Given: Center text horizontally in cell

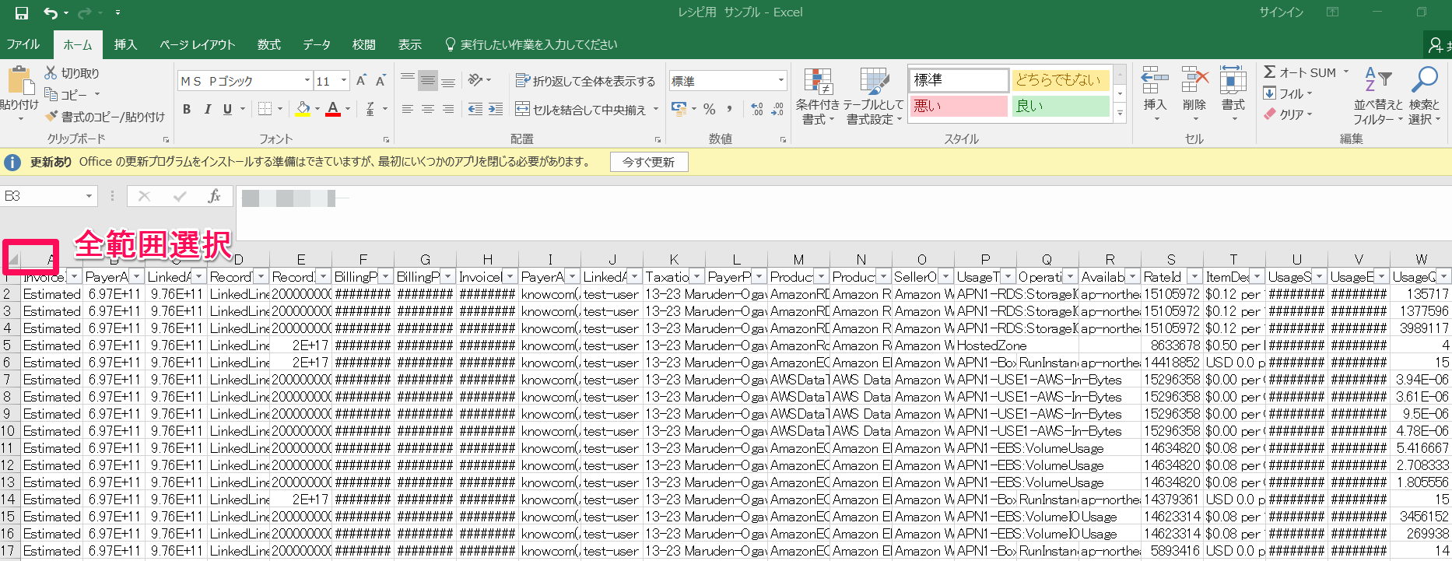Looking at the screenshot, I should pyautogui.click(x=428, y=109).
